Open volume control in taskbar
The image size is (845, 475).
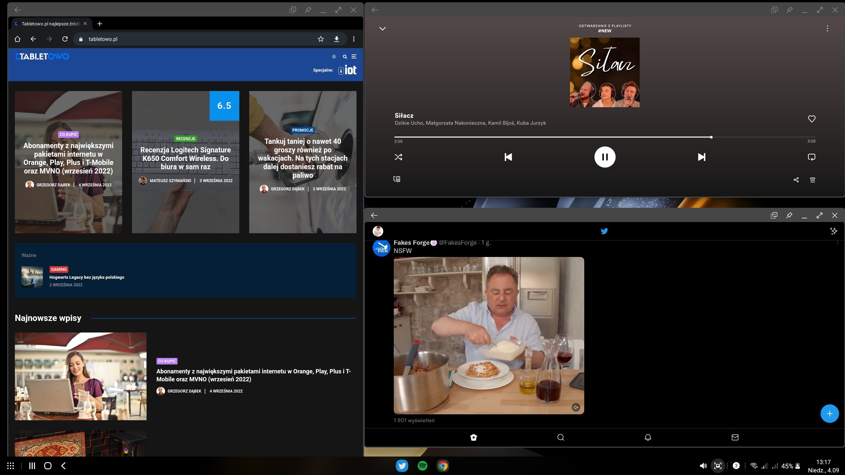[x=703, y=466]
